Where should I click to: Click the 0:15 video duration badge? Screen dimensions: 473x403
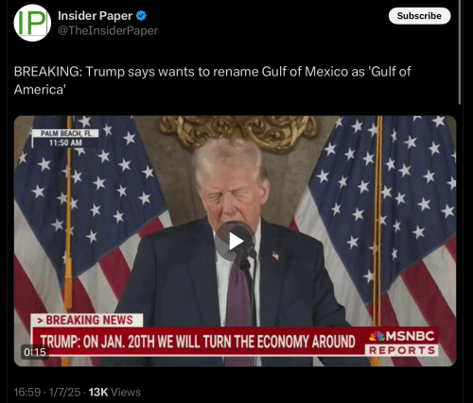pyautogui.click(x=35, y=352)
